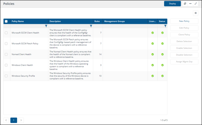Image resolution: width=202 pixels, height=125 pixels.
Task: Toggle the Microsoft SCCM Patch Policy checkbox
Action: click(6, 44)
